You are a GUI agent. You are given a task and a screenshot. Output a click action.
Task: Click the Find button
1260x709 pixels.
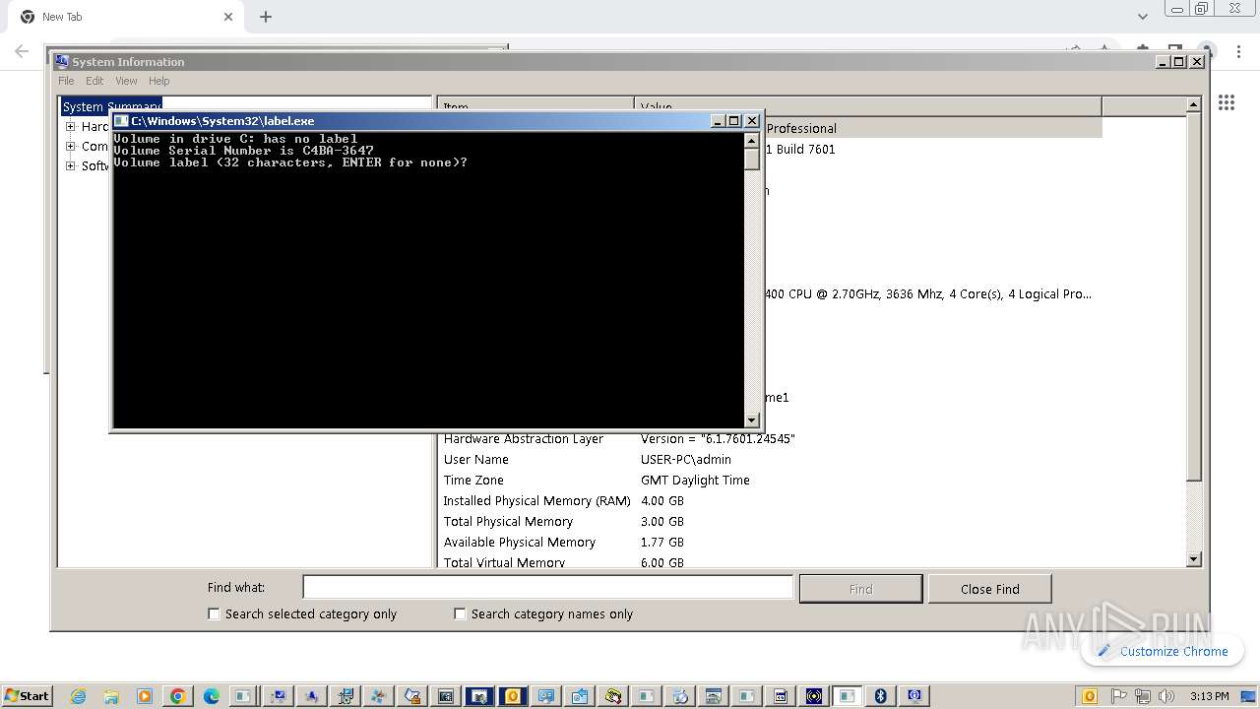860,589
